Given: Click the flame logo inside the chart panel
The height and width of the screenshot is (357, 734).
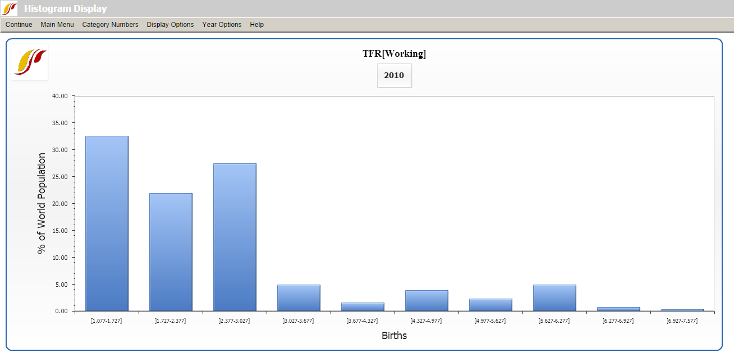Looking at the screenshot, I should (x=30, y=62).
